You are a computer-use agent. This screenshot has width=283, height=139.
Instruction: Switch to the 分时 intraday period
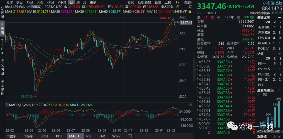click(x=9, y=2)
